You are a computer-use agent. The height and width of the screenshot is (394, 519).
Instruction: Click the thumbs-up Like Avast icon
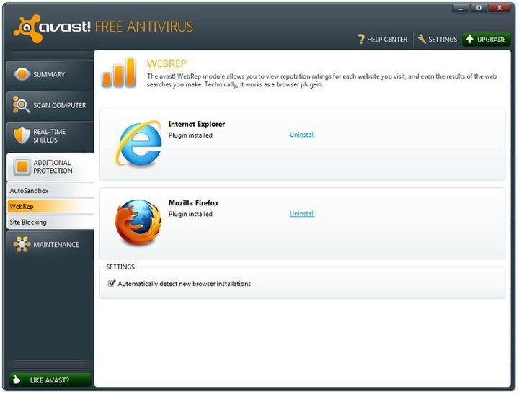(x=16, y=380)
